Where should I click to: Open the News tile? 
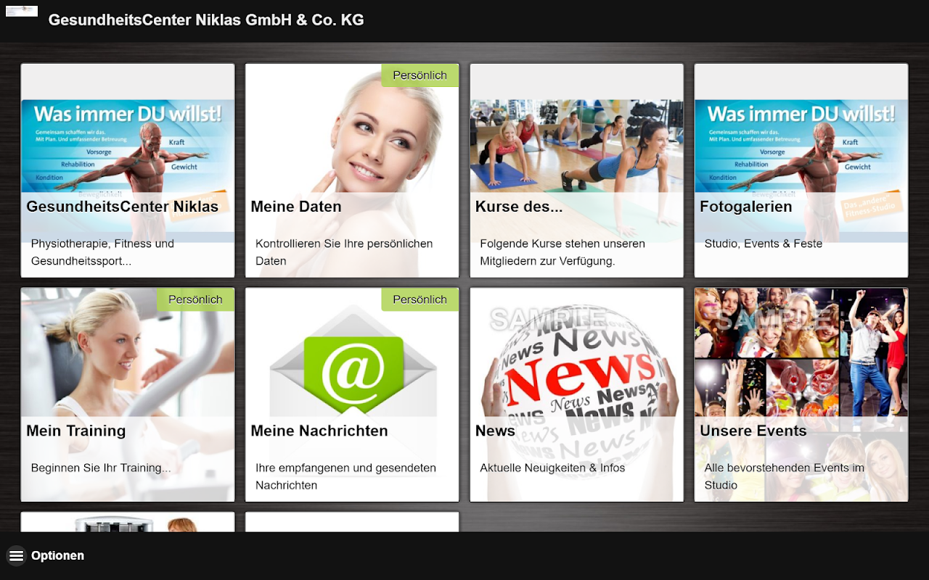pos(576,394)
